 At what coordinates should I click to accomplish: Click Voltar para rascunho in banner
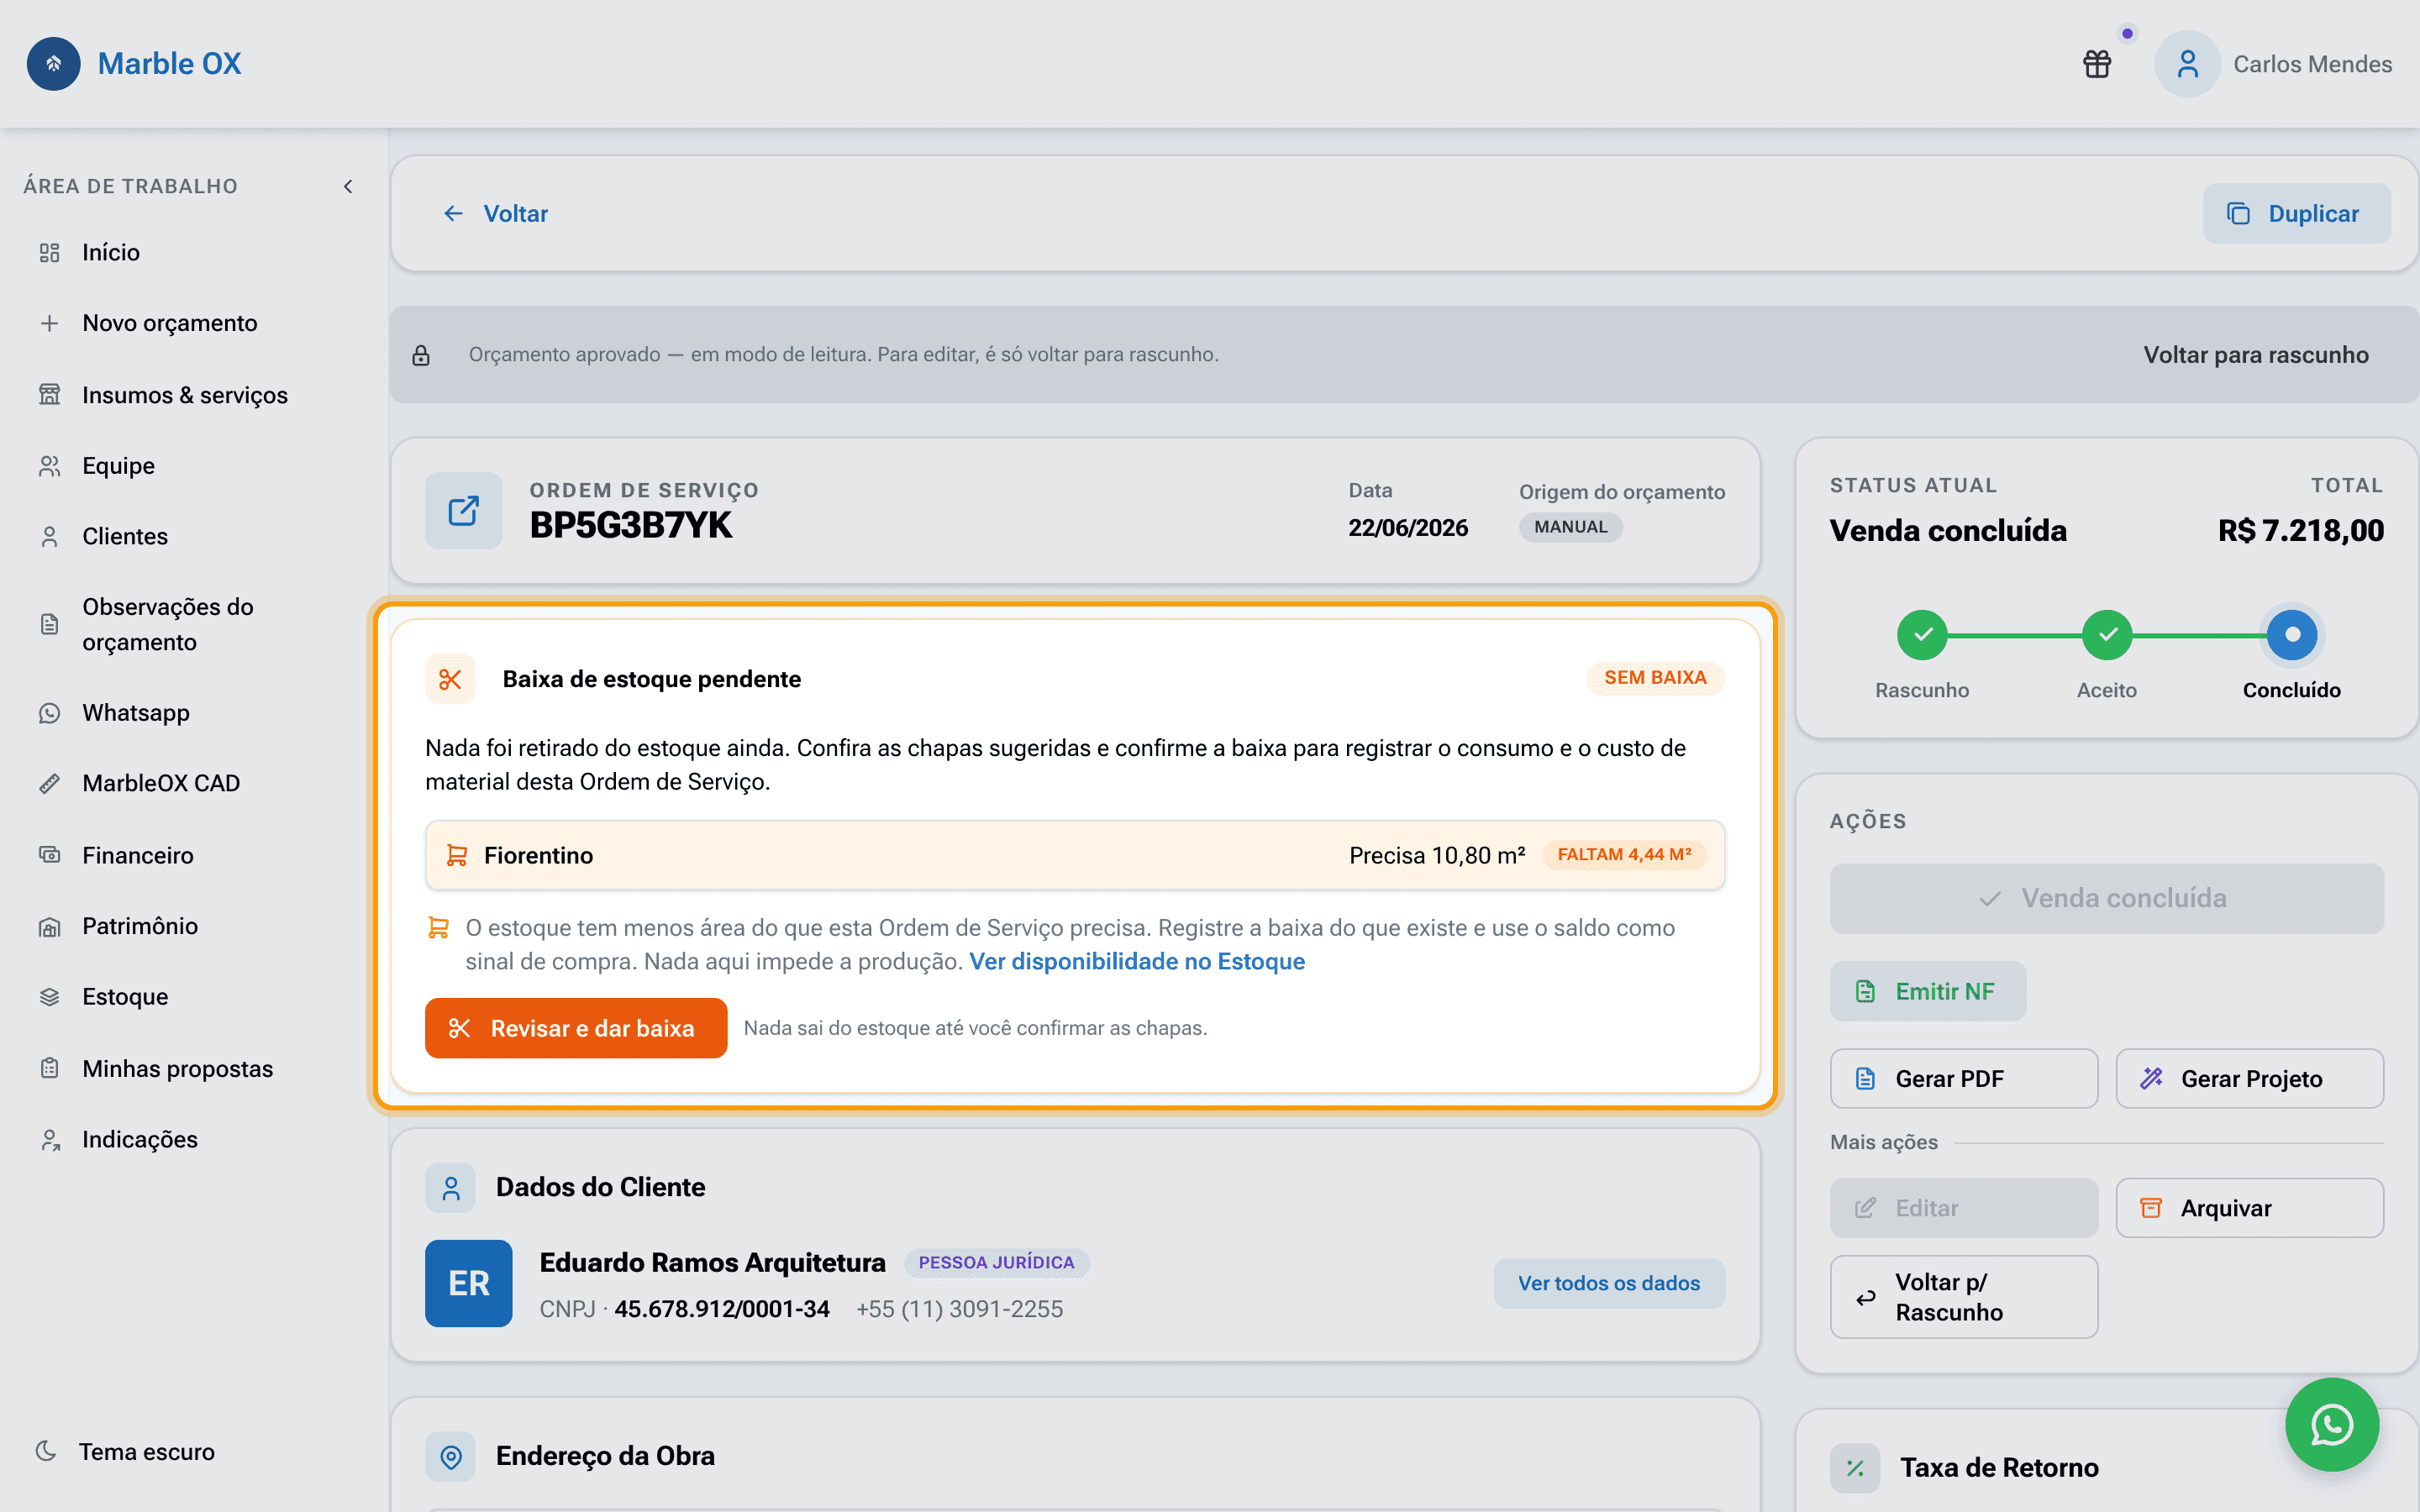click(2255, 355)
